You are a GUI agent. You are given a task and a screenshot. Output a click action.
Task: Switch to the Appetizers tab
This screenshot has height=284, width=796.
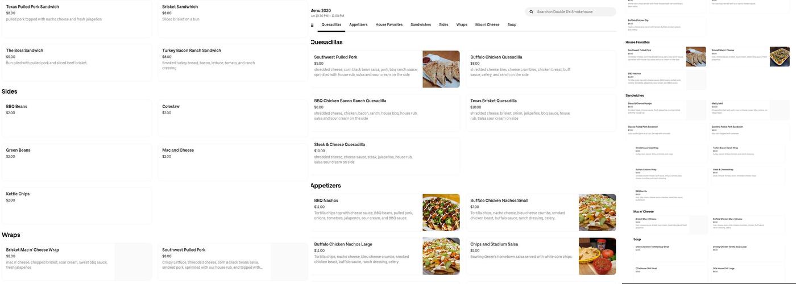(x=358, y=24)
